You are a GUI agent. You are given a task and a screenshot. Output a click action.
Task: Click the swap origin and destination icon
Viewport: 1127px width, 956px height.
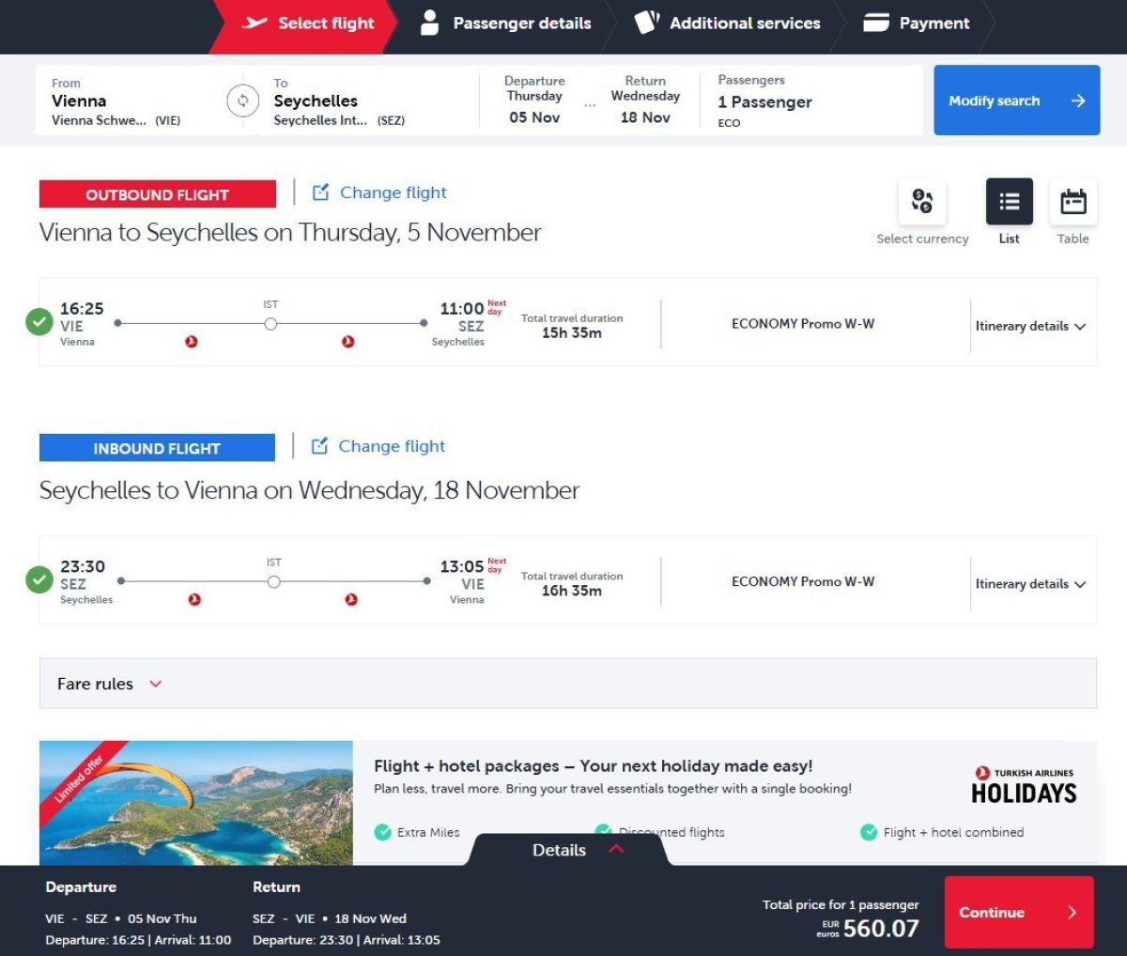(242, 100)
